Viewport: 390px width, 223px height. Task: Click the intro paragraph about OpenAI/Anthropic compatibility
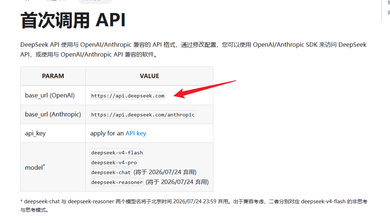(x=193, y=50)
